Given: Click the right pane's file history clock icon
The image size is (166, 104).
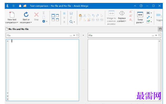Looking at the screenshot, I should coord(159,35).
